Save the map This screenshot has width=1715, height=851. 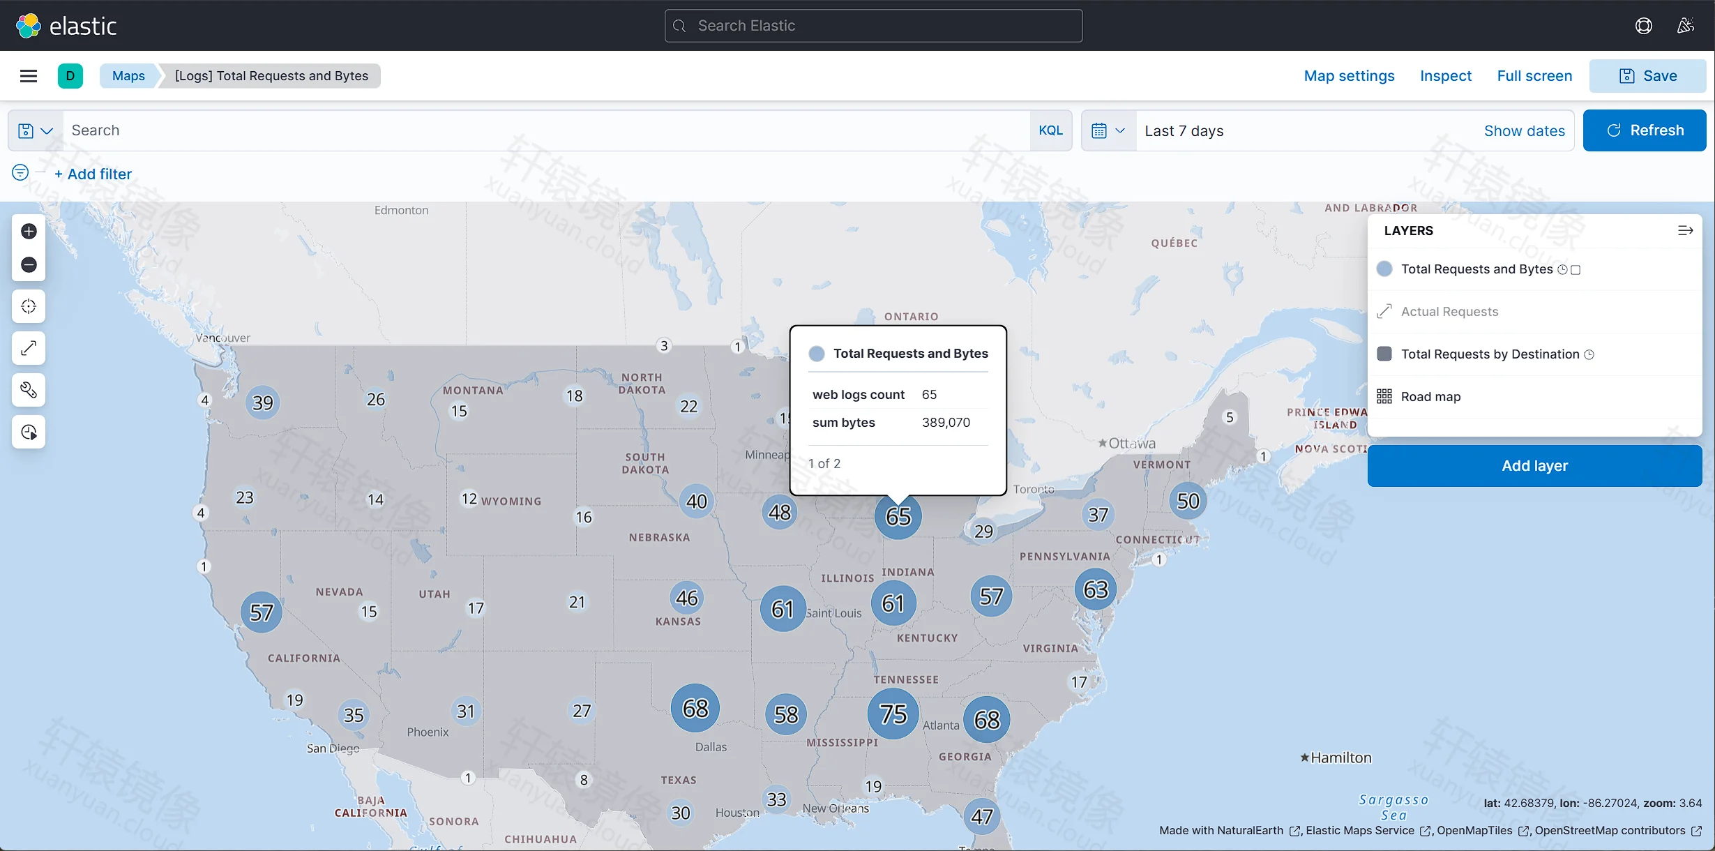[x=1647, y=76]
